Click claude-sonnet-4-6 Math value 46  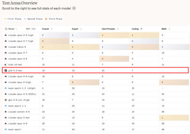point(163,112)
